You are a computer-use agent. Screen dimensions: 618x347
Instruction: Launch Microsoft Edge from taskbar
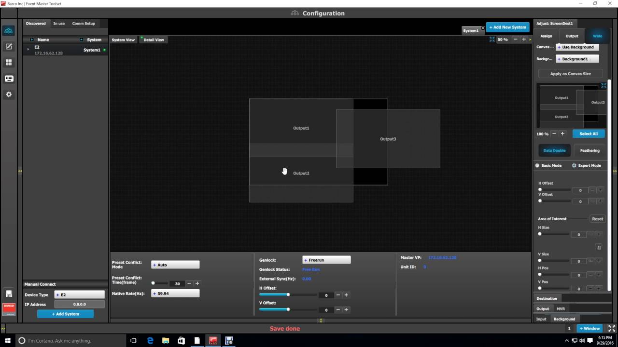[150, 340]
